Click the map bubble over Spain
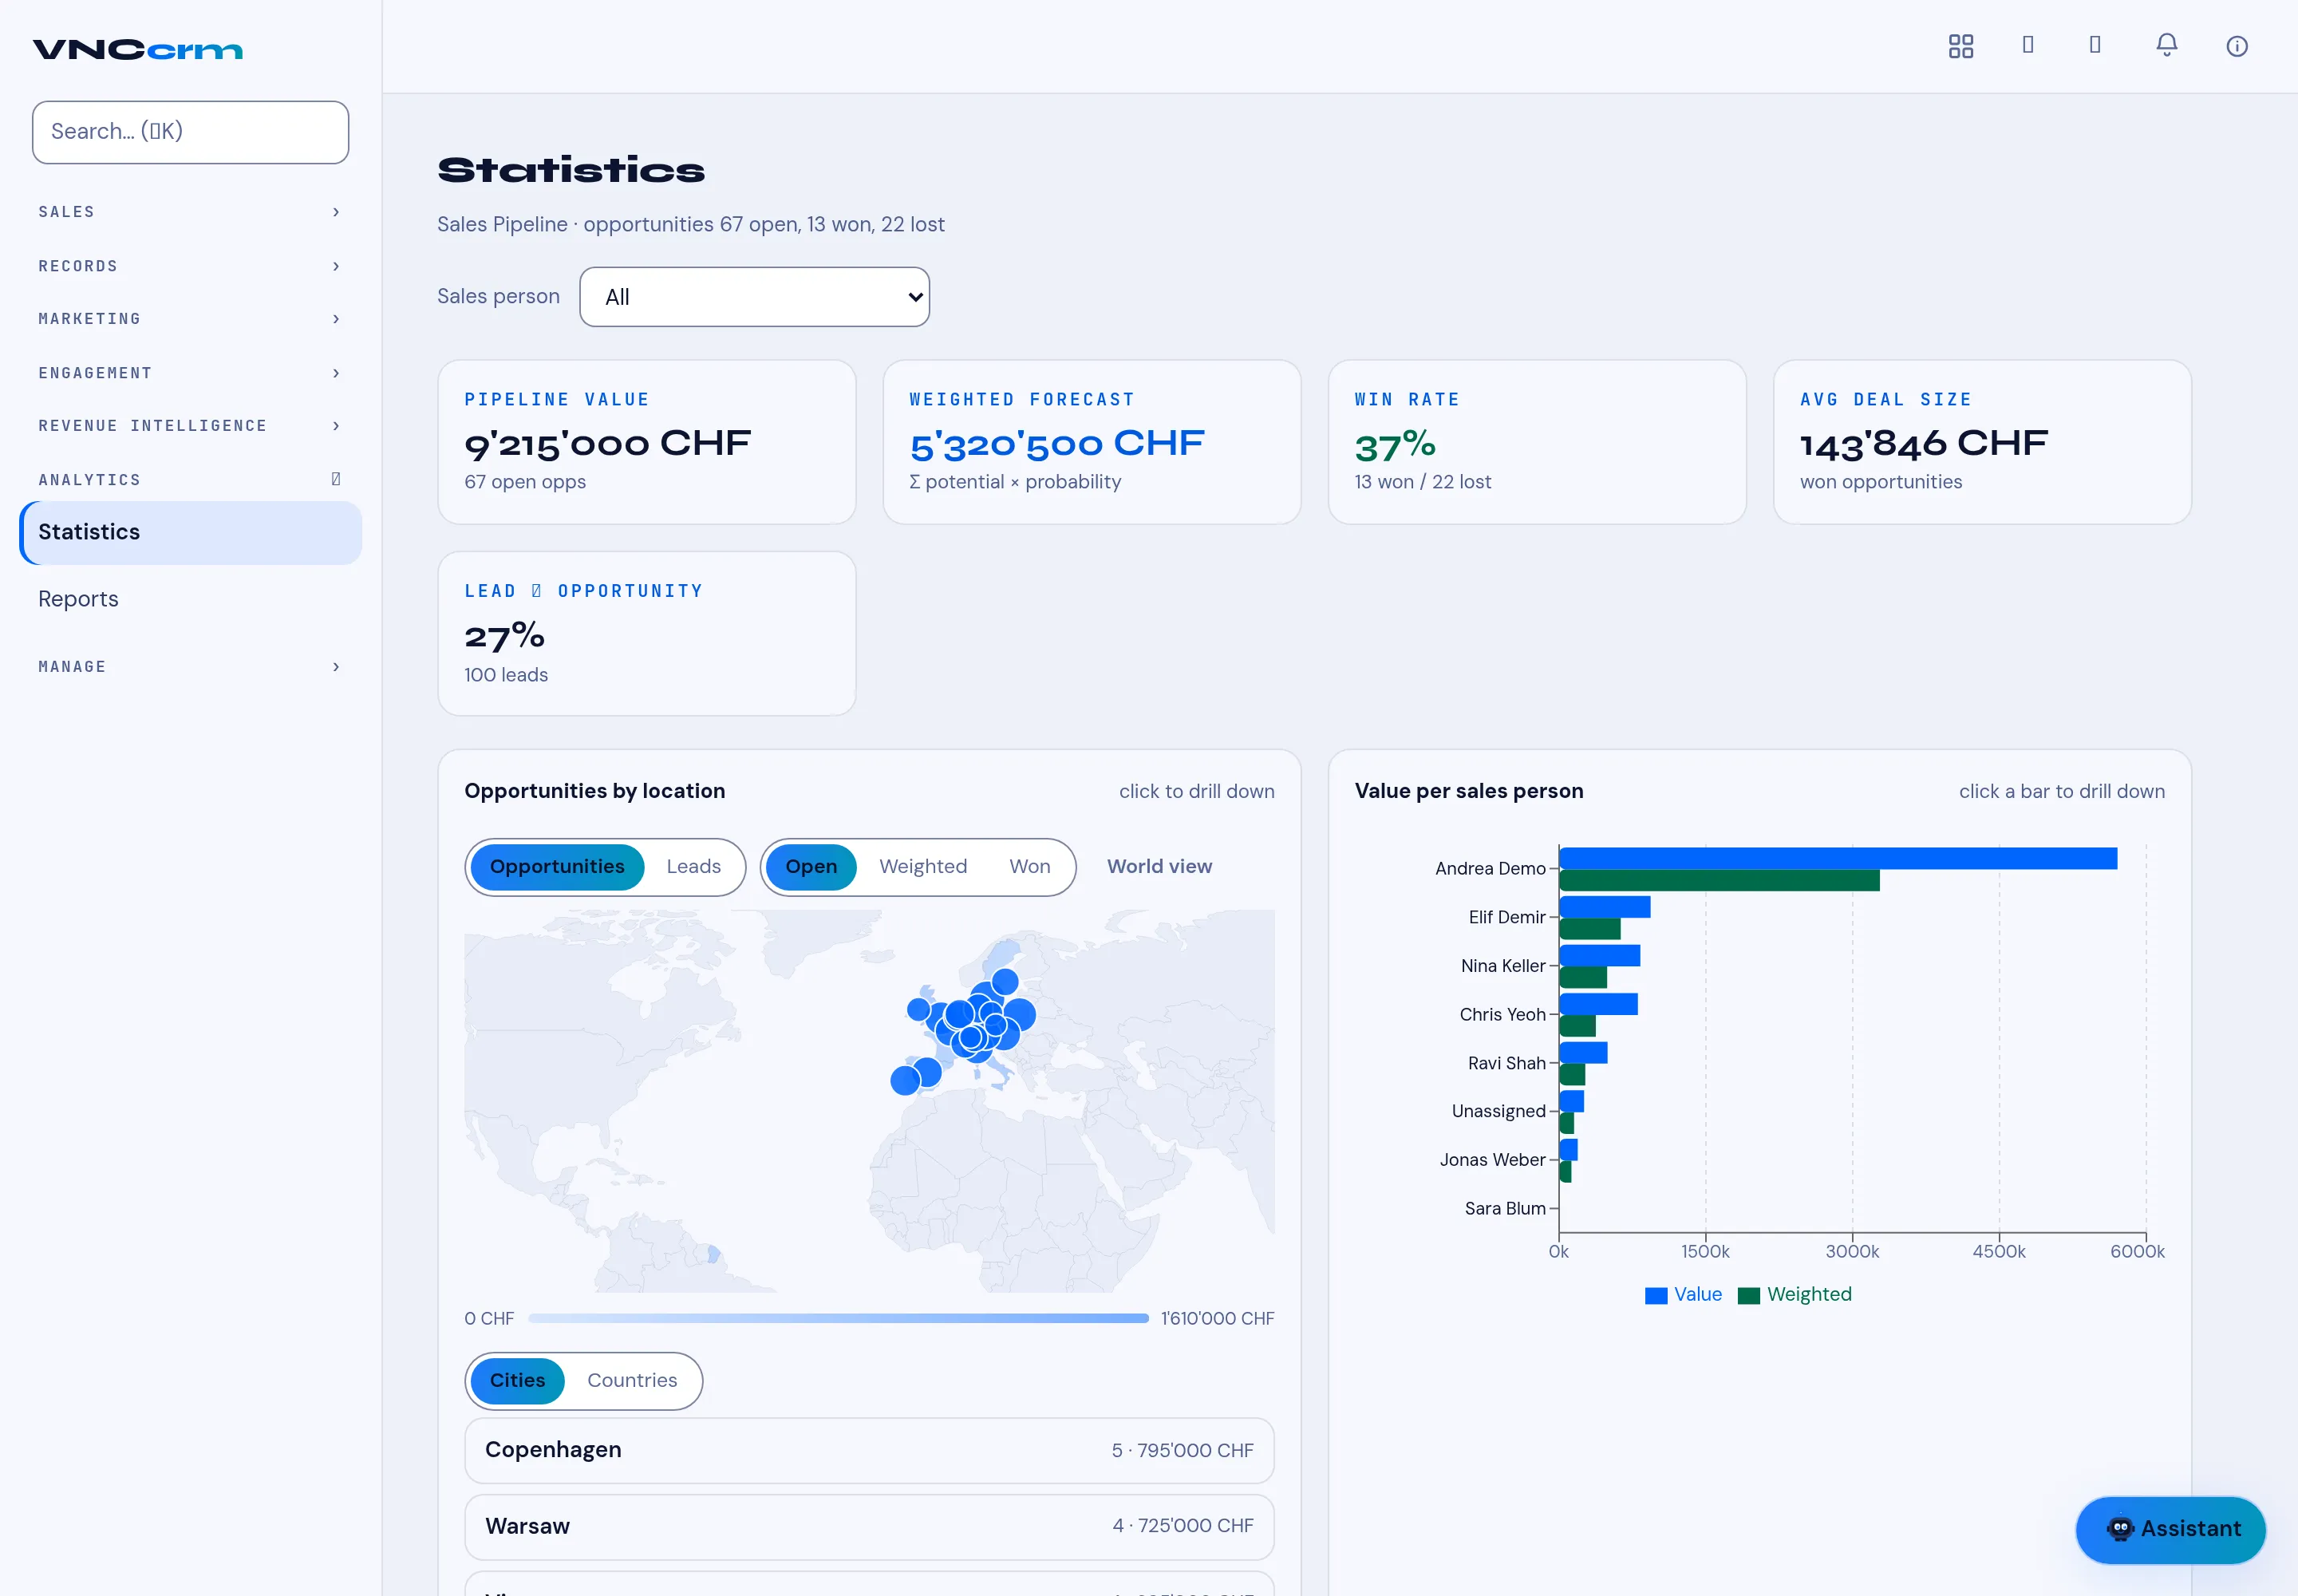 tap(927, 1072)
